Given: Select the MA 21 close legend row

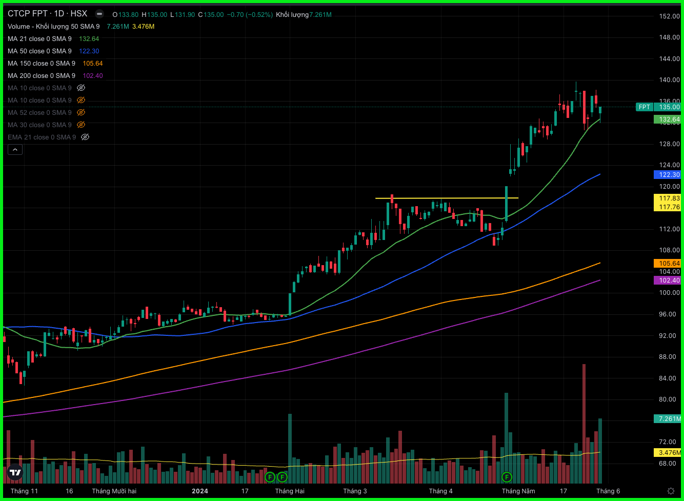Looking at the screenshot, I should 39,39.
